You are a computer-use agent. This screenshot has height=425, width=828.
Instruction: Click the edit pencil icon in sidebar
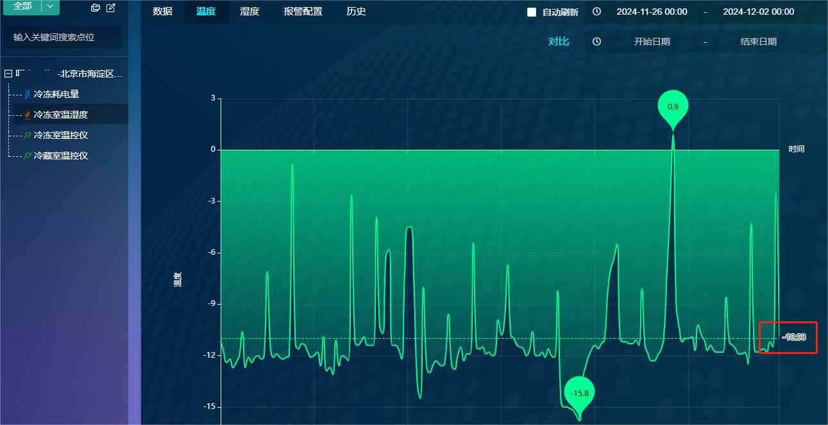tap(111, 8)
